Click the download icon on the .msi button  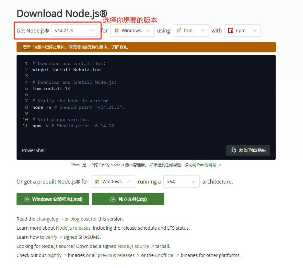click(x=27, y=199)
